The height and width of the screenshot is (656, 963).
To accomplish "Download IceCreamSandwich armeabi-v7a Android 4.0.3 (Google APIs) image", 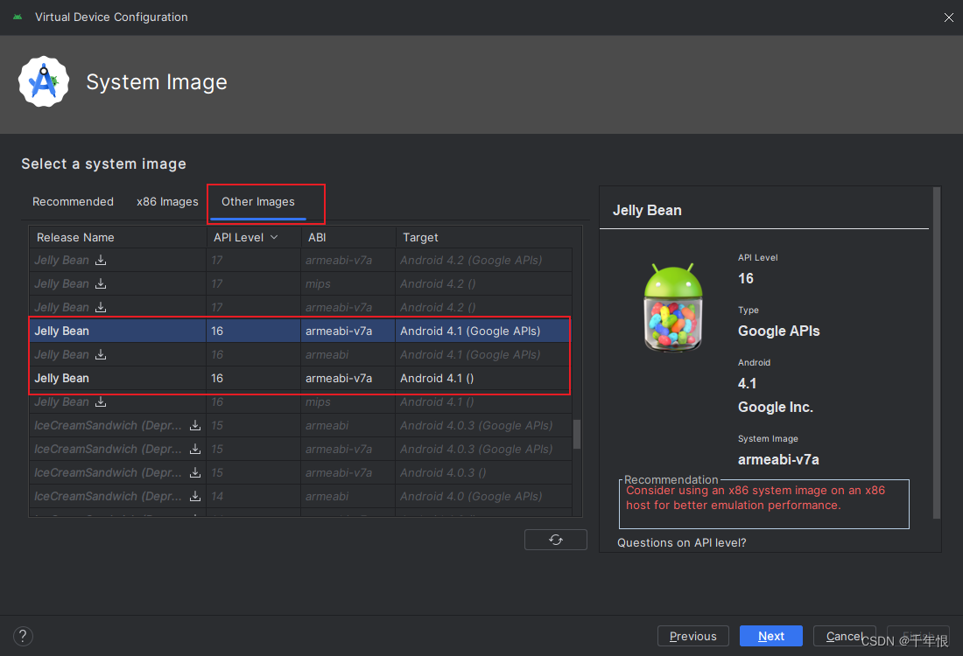I will point(195,450).
